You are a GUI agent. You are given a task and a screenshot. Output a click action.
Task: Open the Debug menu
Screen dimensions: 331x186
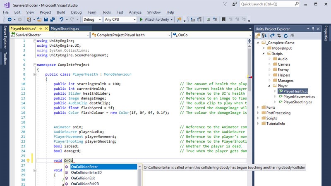pos(76,12)
